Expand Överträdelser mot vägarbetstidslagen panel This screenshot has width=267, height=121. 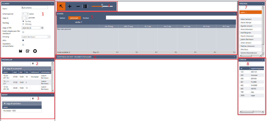234,57
